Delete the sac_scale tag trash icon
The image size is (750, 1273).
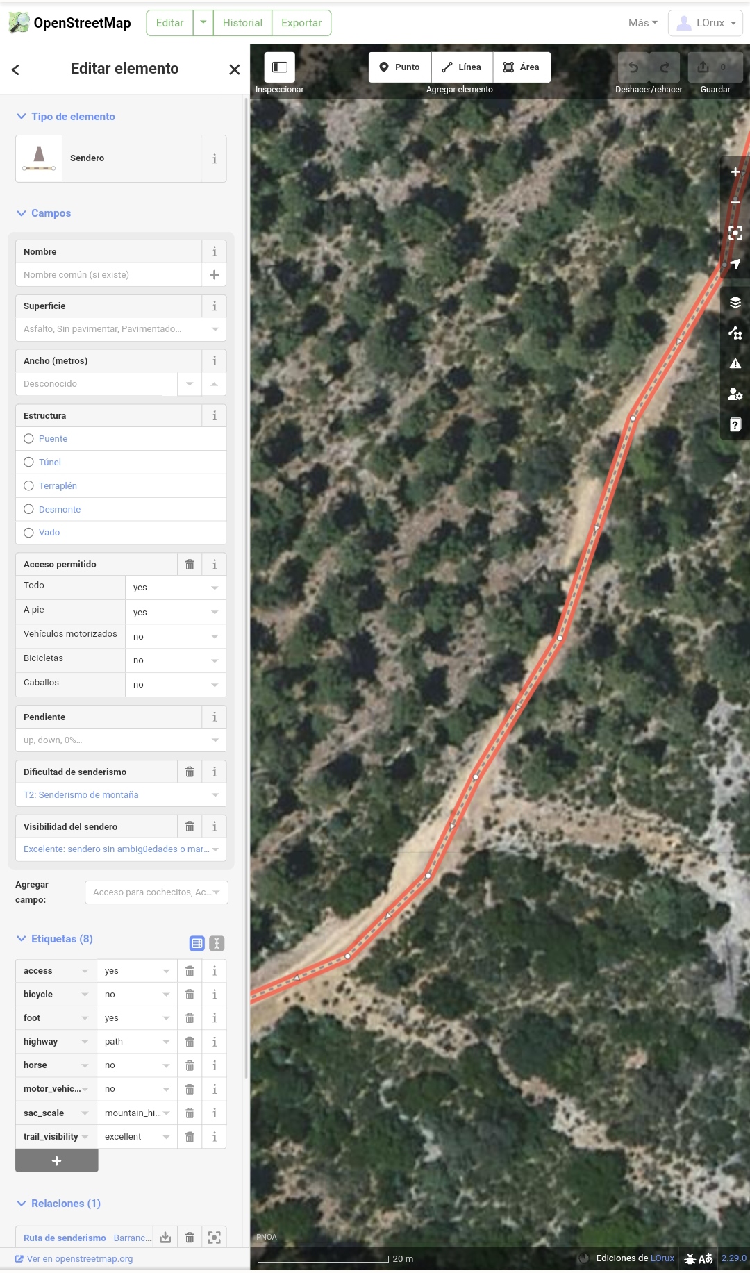[190, 1113]
